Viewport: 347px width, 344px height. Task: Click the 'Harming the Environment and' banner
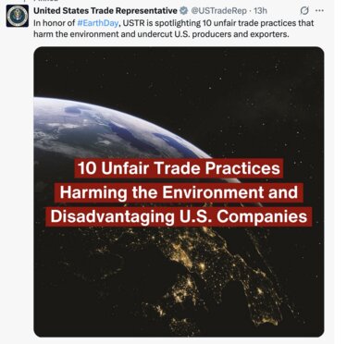(179, 192)
